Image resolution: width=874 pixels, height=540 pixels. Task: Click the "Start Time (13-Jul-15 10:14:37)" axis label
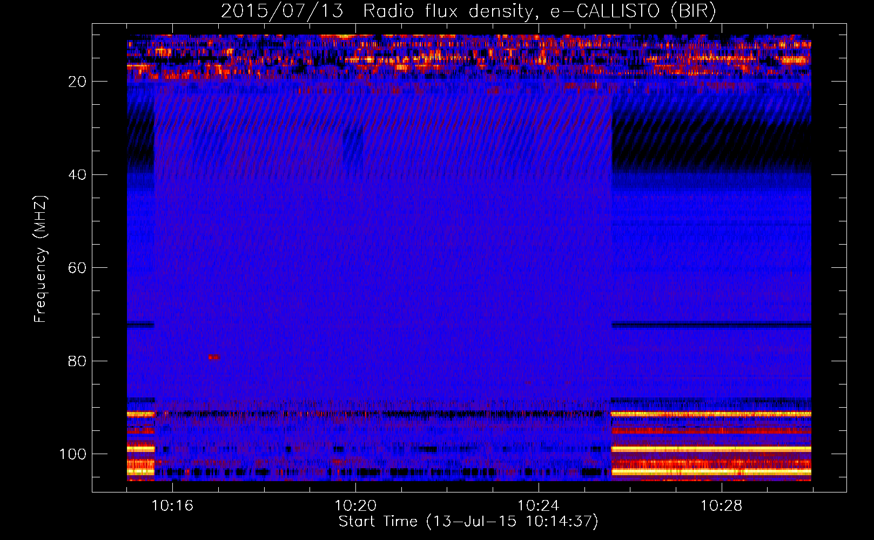(468, 522)
